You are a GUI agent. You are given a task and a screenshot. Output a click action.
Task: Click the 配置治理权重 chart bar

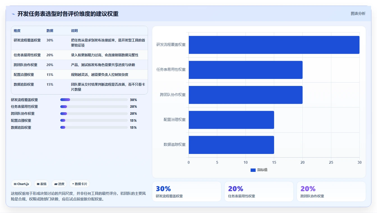pos(231,120)
